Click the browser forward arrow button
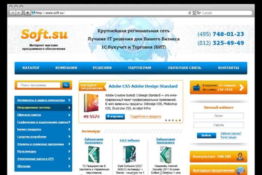Viewport: 262px width, 175px height. [19, 13]
